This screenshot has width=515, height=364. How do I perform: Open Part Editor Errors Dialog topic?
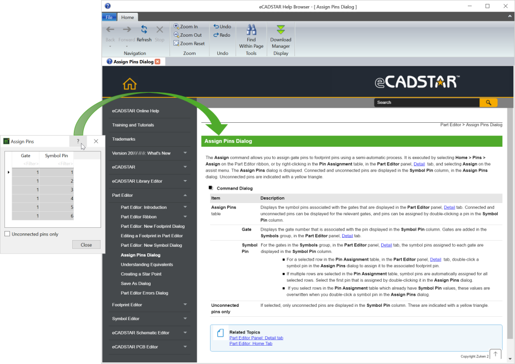(144, 293)
